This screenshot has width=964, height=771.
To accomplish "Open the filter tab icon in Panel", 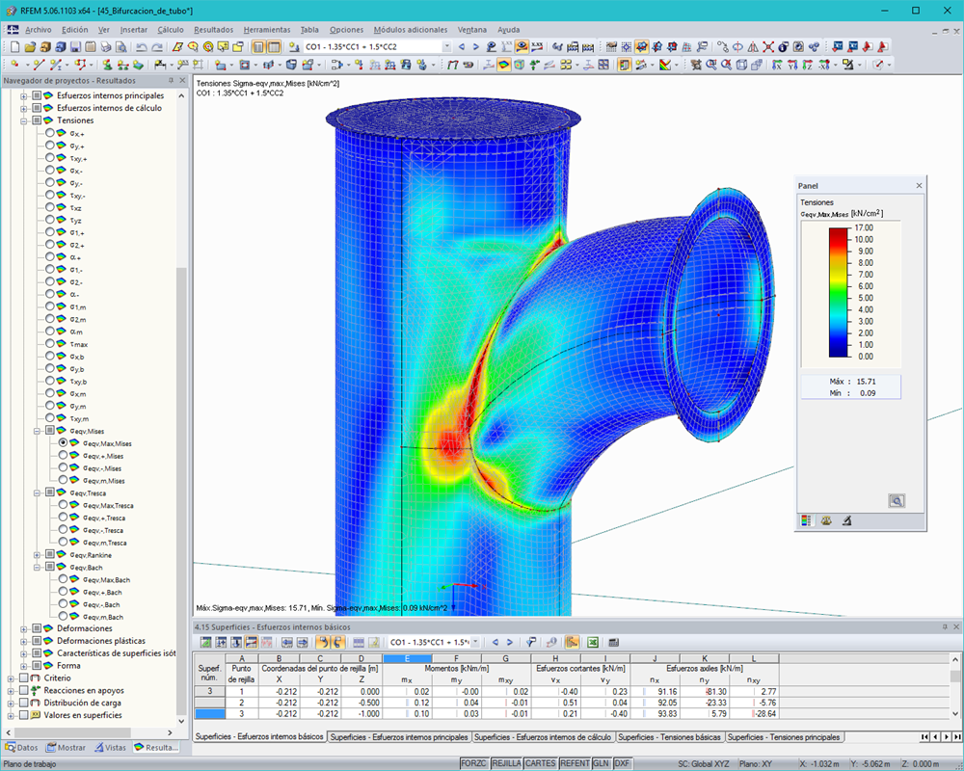I will (x=846, y=520).
